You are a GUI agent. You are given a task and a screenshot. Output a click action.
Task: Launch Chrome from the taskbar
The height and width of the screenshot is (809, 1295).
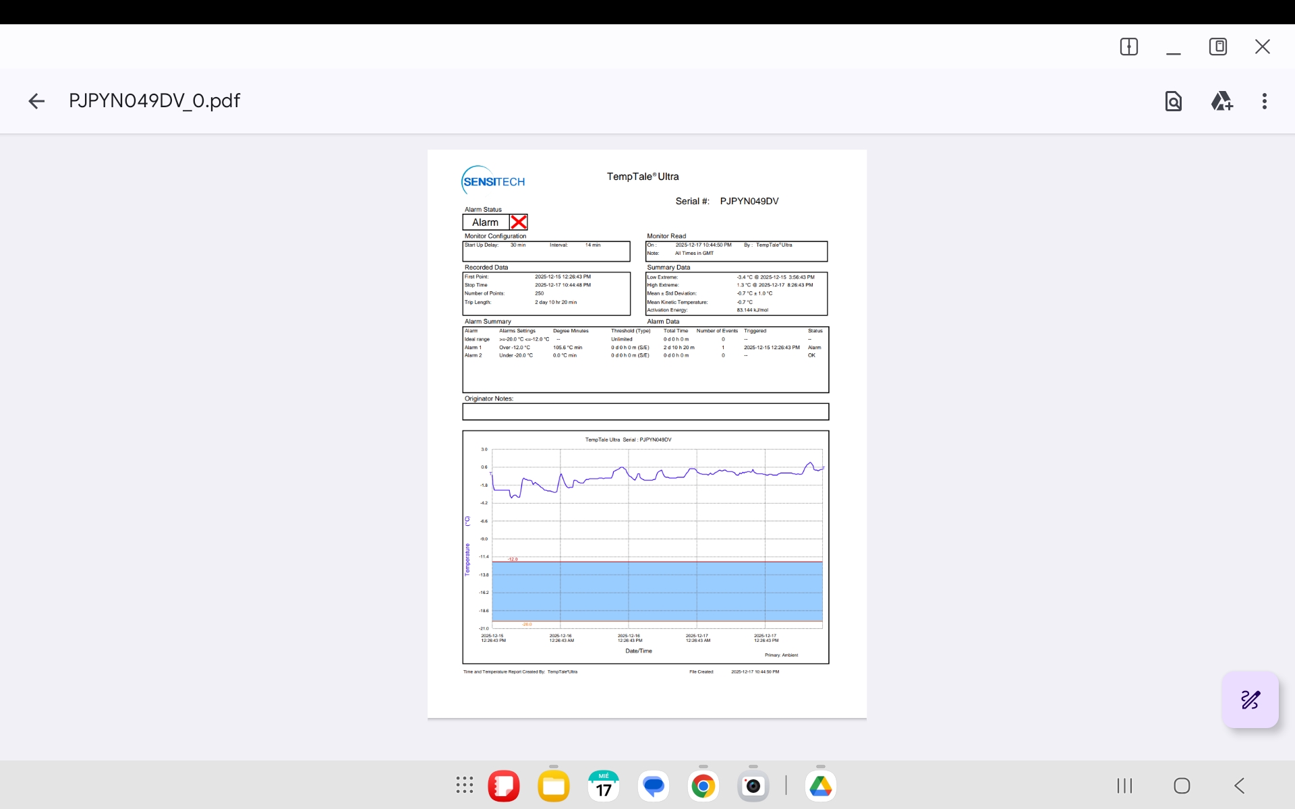click(x=703, y=786)
